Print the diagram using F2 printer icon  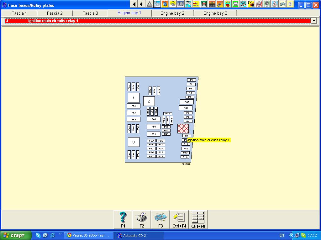click(142, 219)
